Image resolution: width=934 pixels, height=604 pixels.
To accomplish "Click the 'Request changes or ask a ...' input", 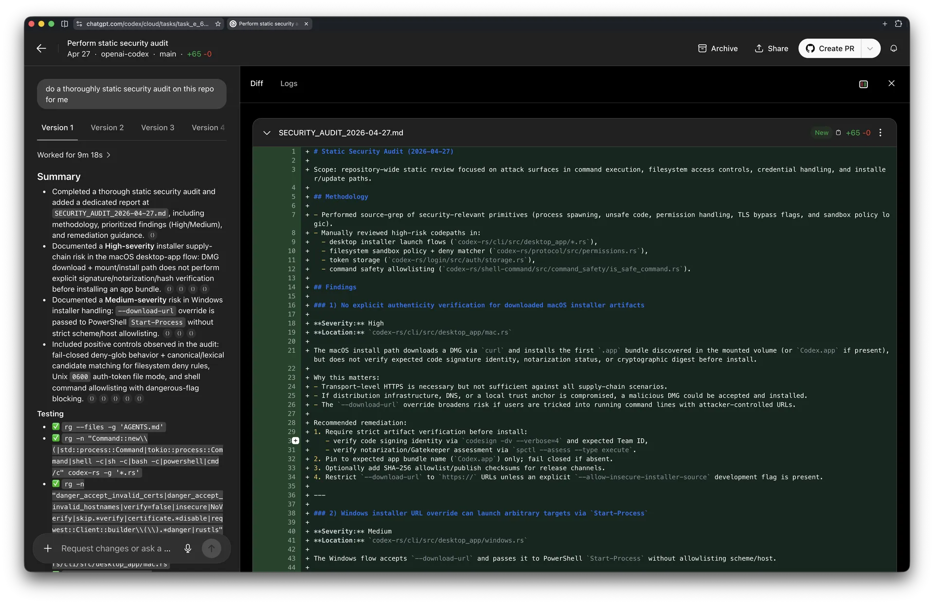I will (116, 549).
